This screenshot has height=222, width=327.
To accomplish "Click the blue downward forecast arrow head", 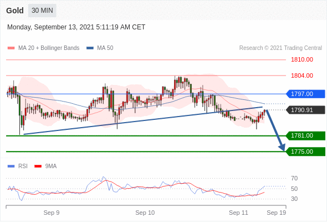I will coord(282,147).
